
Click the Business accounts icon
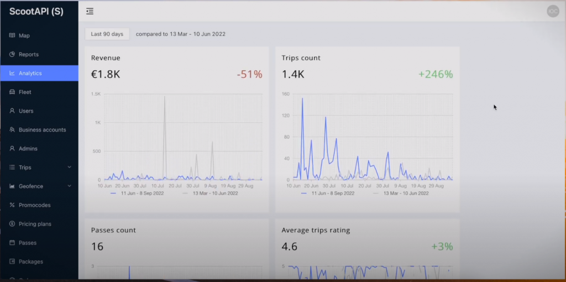coord(12,130)
